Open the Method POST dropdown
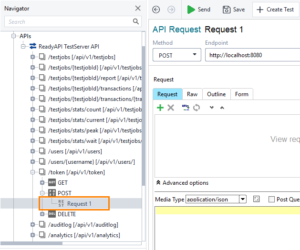 pos(176,55)
